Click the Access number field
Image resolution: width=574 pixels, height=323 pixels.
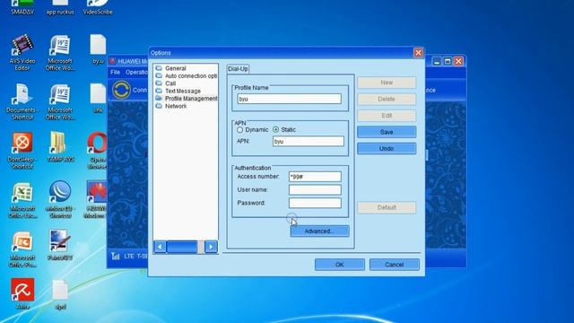click(x=315, y=177)
